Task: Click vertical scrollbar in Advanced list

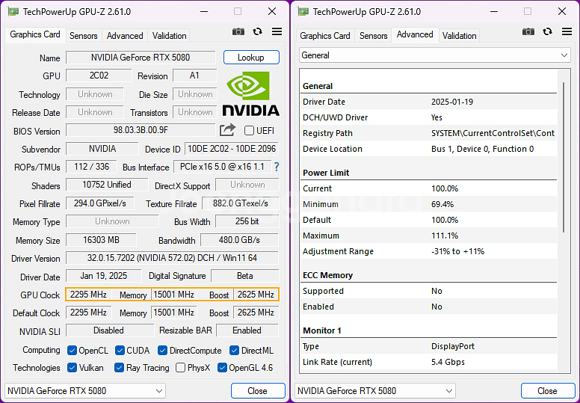Action: click(564, 157)
